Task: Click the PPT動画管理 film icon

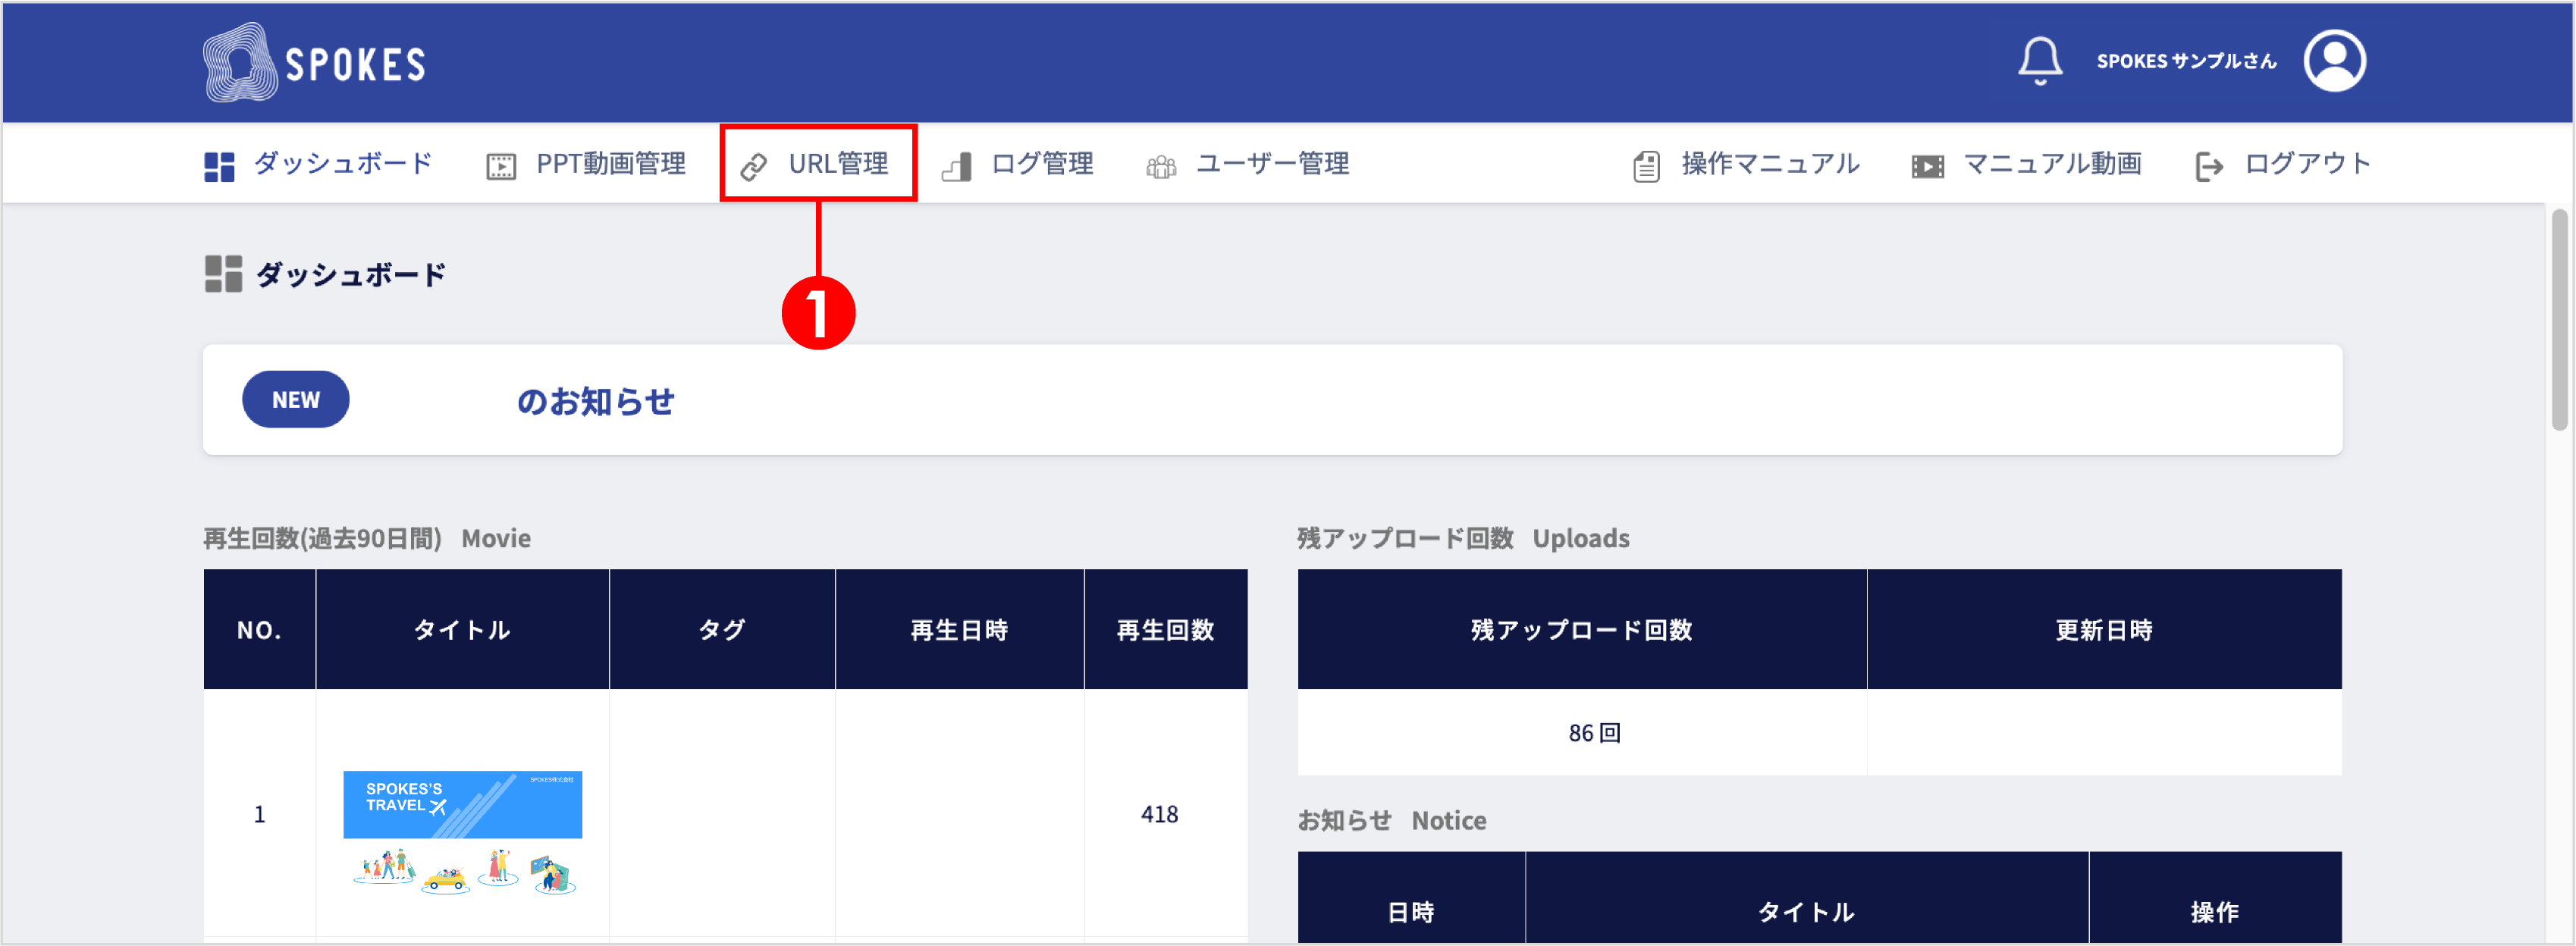Action: tap(501, 166)
